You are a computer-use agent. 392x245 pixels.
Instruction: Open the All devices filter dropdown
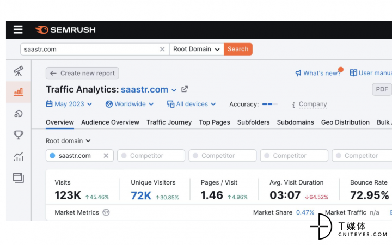pos(191,104)
